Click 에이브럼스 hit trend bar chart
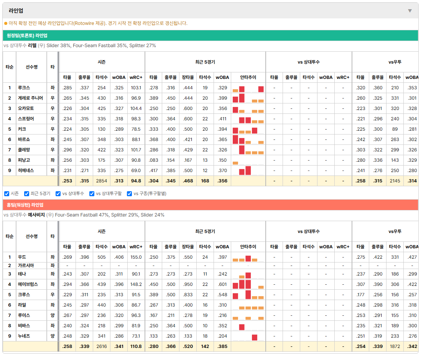421x356 pixels. [x=248, y=284]
